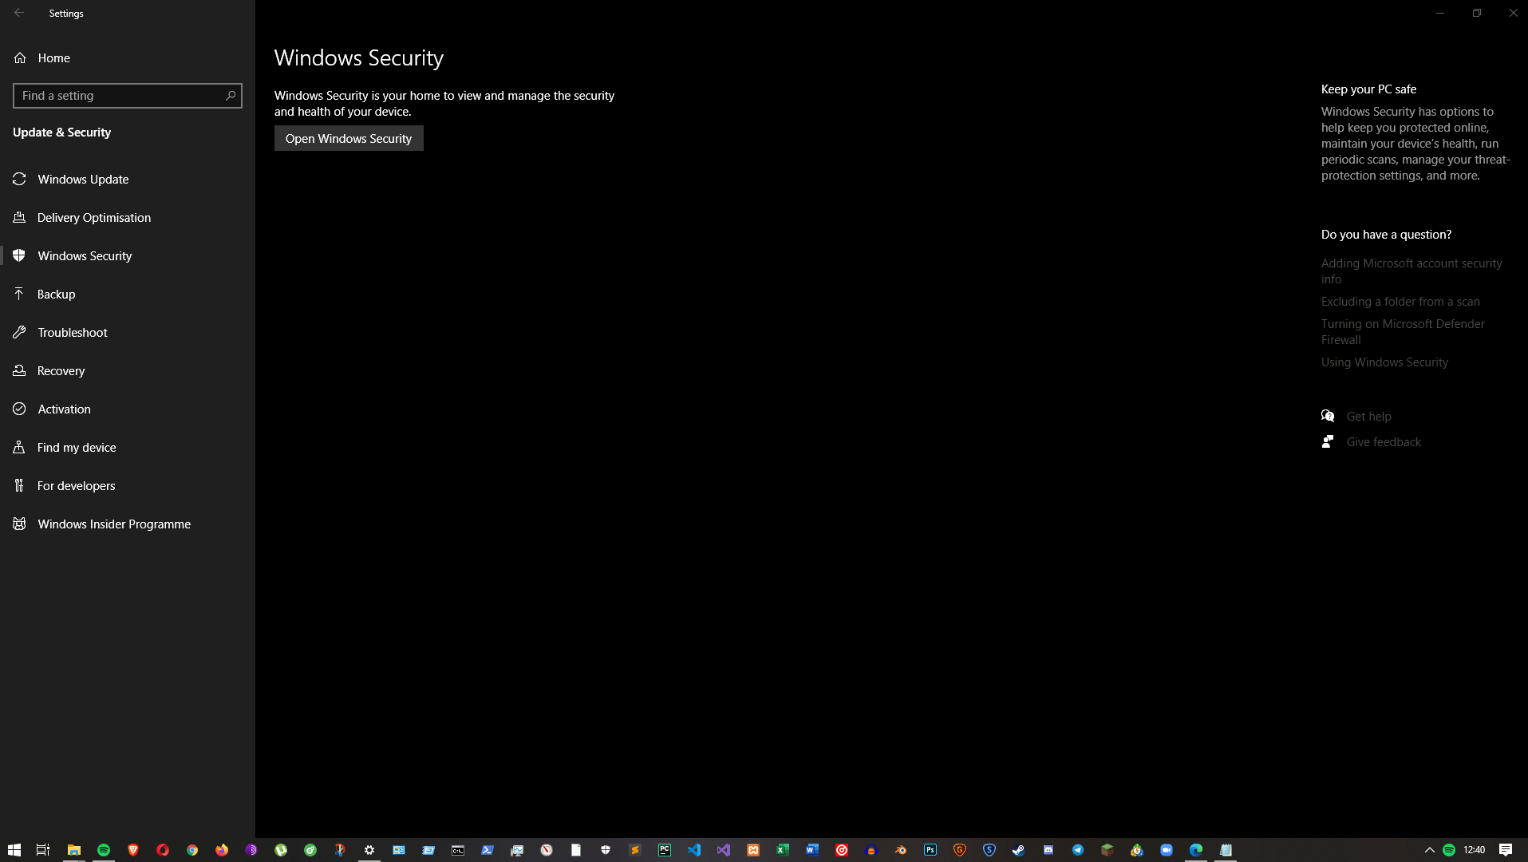Open Windows Security shield taskbar icon

click(605, 850)
